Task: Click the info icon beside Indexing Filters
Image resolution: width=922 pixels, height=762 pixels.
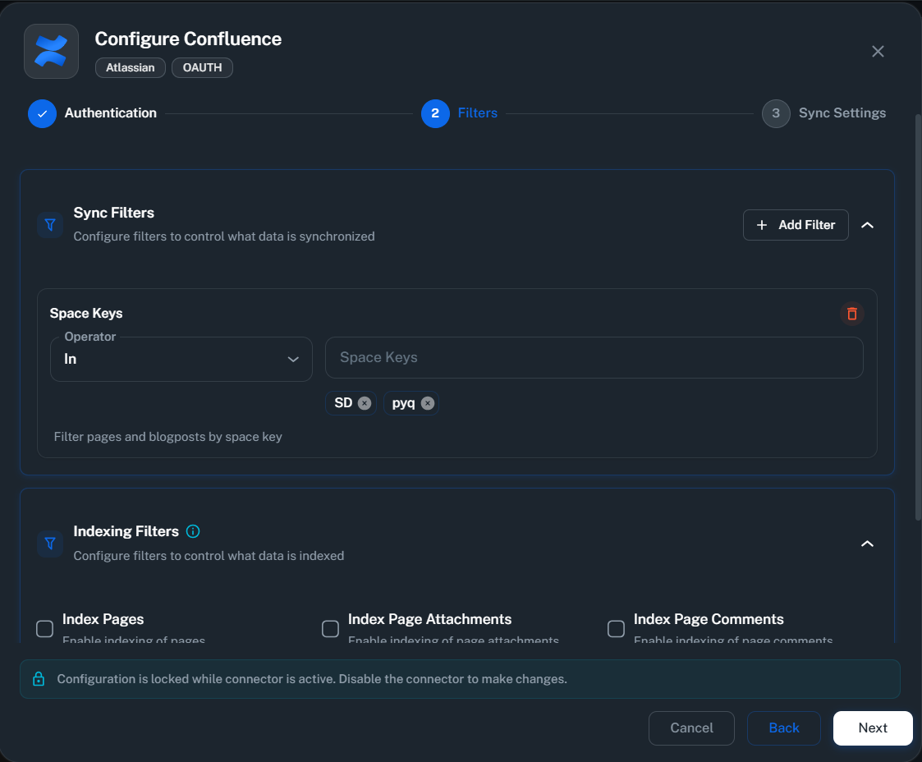Action: (192, 531)
